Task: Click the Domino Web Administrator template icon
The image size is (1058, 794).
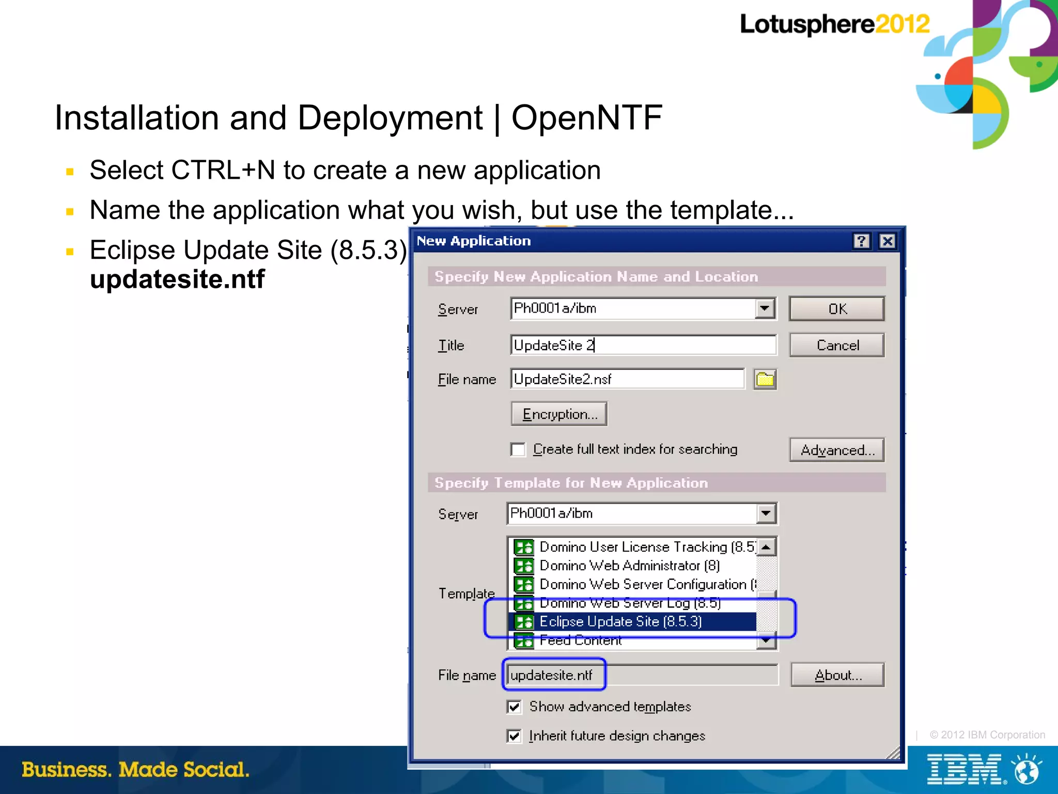Action: click(523, 566)
